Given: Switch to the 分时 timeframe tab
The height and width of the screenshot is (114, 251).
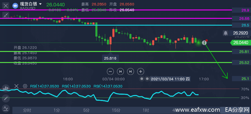Looking at the screenshot, I should click(x=27, y=110).
